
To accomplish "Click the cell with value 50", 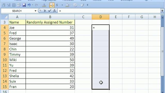I will pos(50,60).
